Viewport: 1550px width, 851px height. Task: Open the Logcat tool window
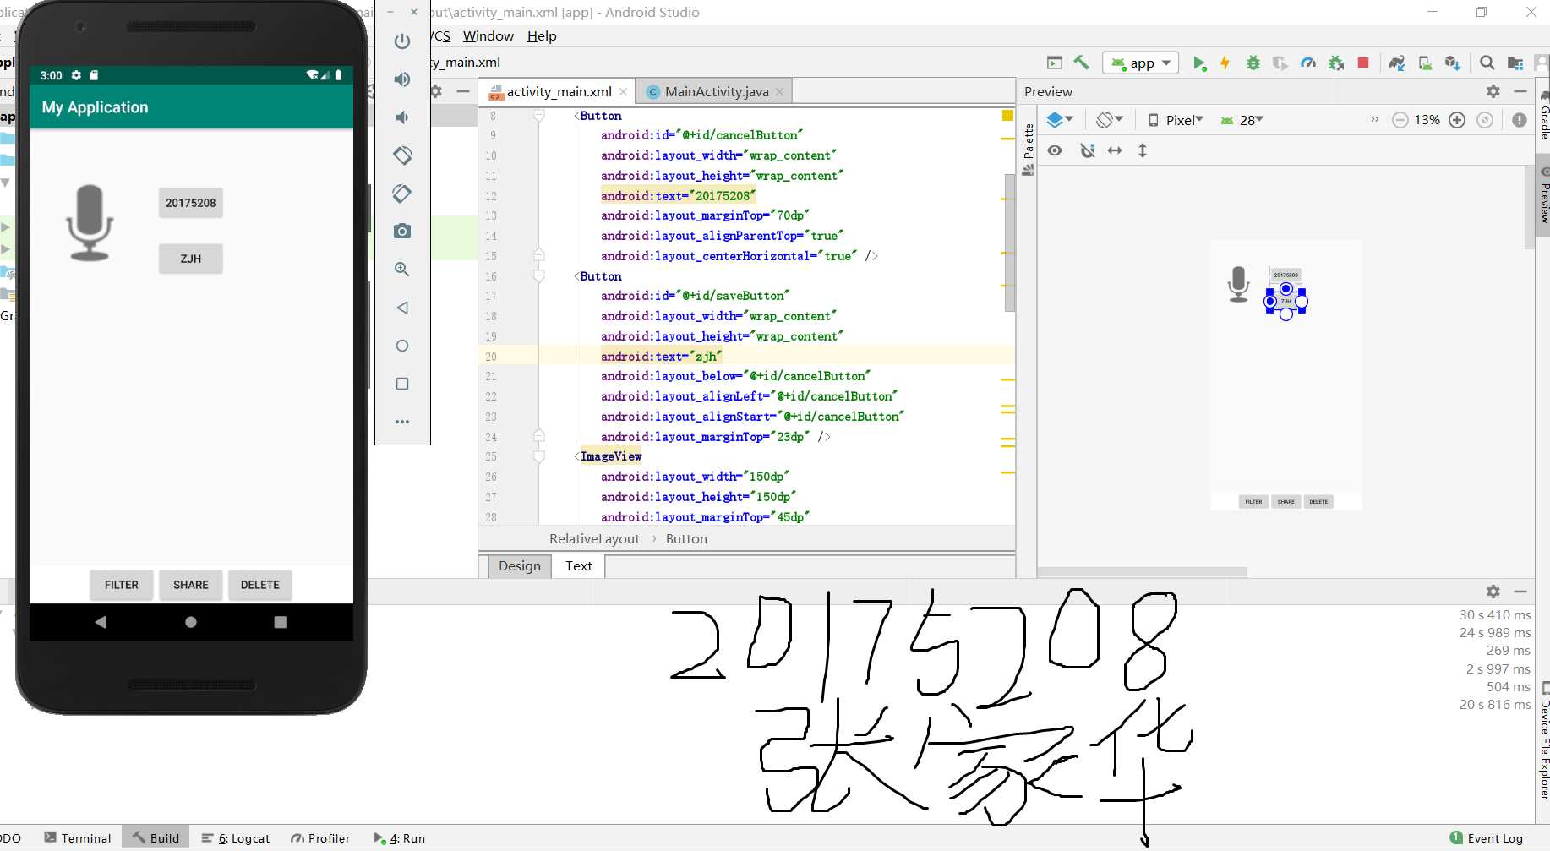point(236,838)
